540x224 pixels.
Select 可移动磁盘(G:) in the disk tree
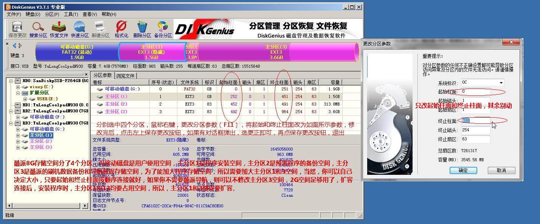point(47,129)
